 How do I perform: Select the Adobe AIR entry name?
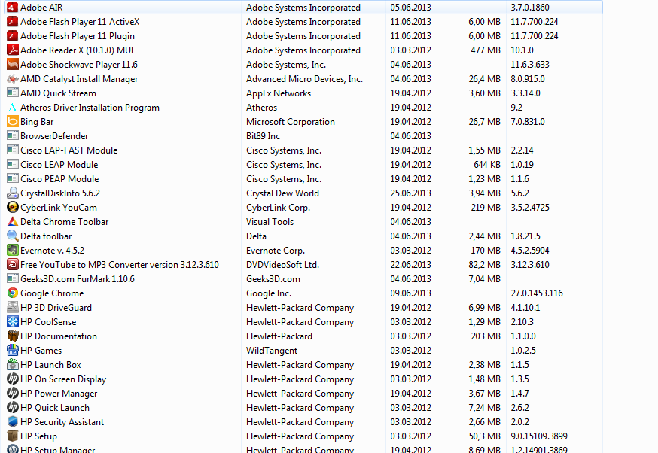click(x=41, y=7)
